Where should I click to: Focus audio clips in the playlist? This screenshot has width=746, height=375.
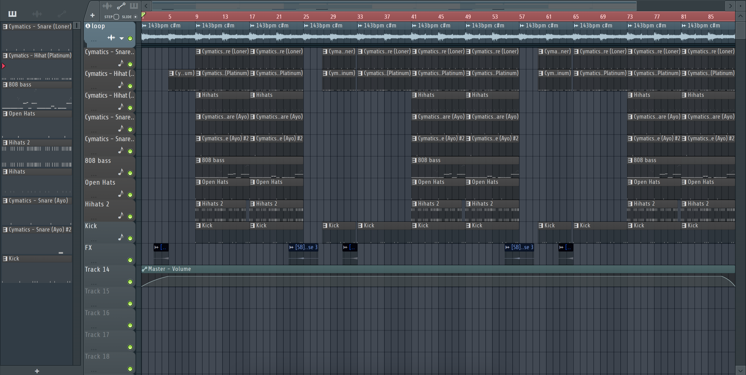point(107,6)
